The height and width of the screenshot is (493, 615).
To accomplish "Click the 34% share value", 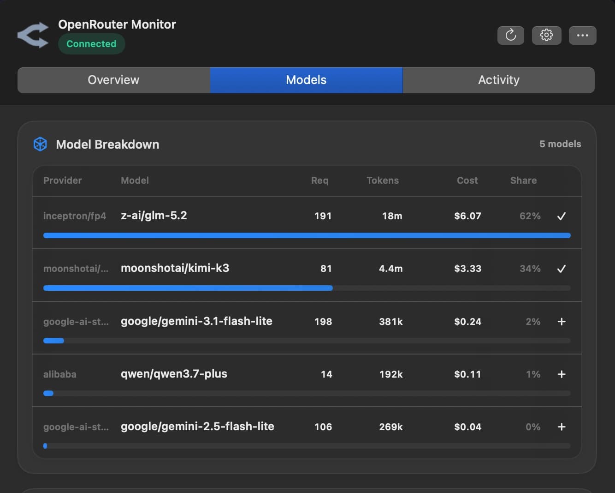I will pyautogui.click(x=530, y=269).
